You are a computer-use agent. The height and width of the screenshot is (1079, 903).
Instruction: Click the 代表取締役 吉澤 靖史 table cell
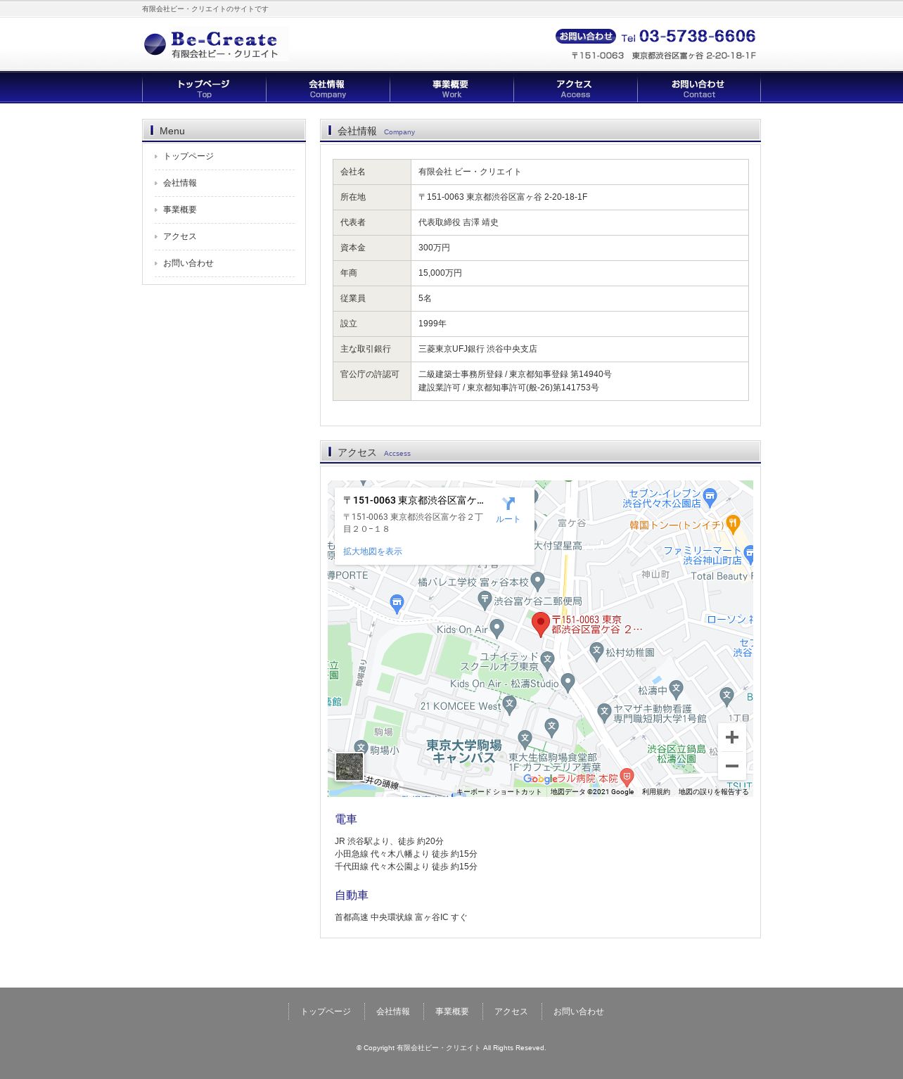click(579, 222)
